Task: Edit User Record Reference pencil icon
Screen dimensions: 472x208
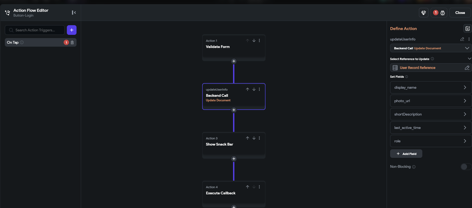Action: pyautogui.click(x=467, y=68)
